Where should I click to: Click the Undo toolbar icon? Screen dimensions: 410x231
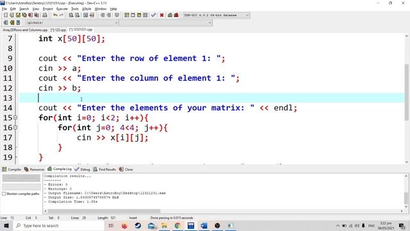[55, 15]
